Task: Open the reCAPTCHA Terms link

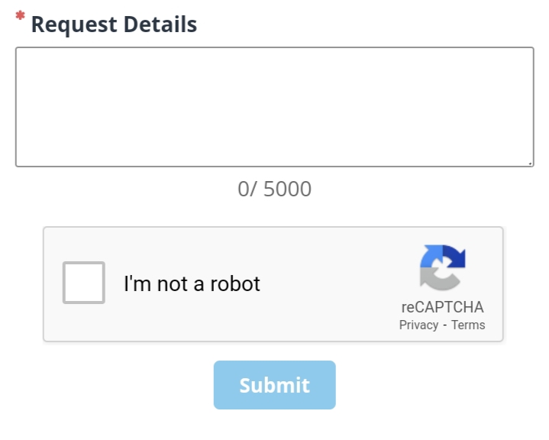Action: (468, 325)
